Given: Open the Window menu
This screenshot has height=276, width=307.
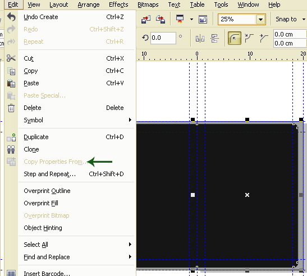Looking at the screenshot, I should (x=248, y=4).
